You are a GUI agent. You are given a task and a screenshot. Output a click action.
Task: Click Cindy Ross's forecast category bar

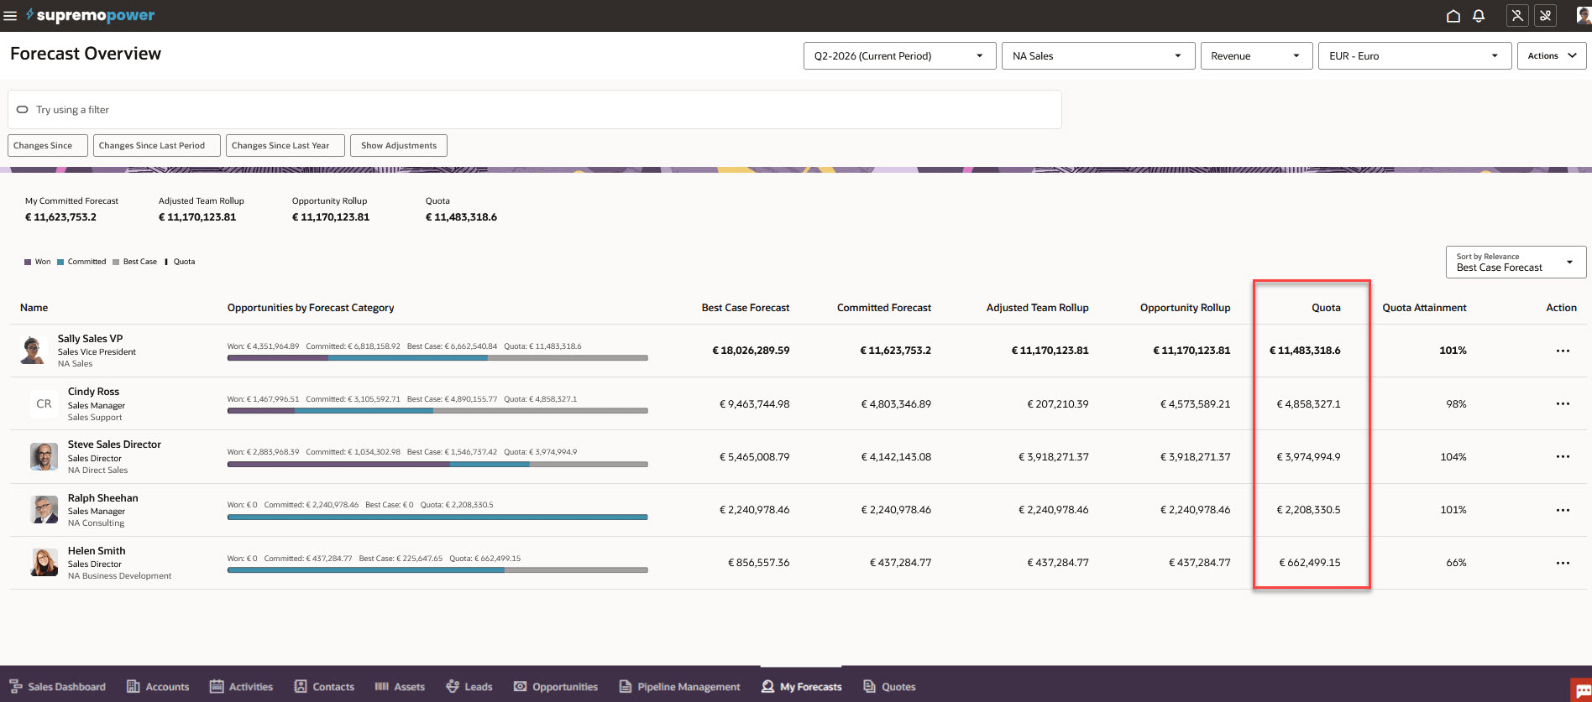pyautogui.click(x=437, y=411)
